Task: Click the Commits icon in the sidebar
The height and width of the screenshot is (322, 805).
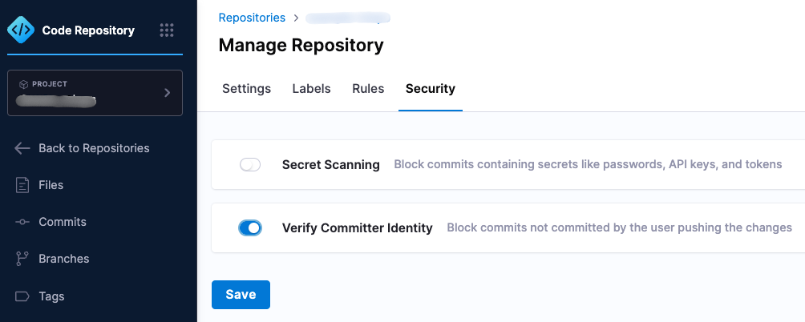Action: [x=22, y=222]
